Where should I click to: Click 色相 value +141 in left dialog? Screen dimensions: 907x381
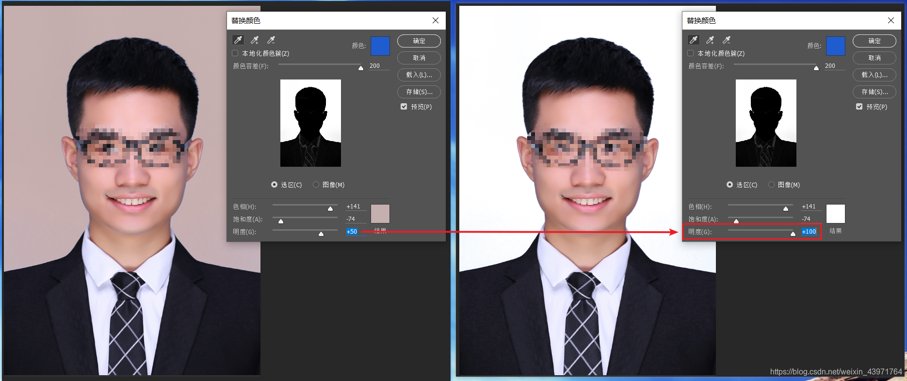(356, 206)
